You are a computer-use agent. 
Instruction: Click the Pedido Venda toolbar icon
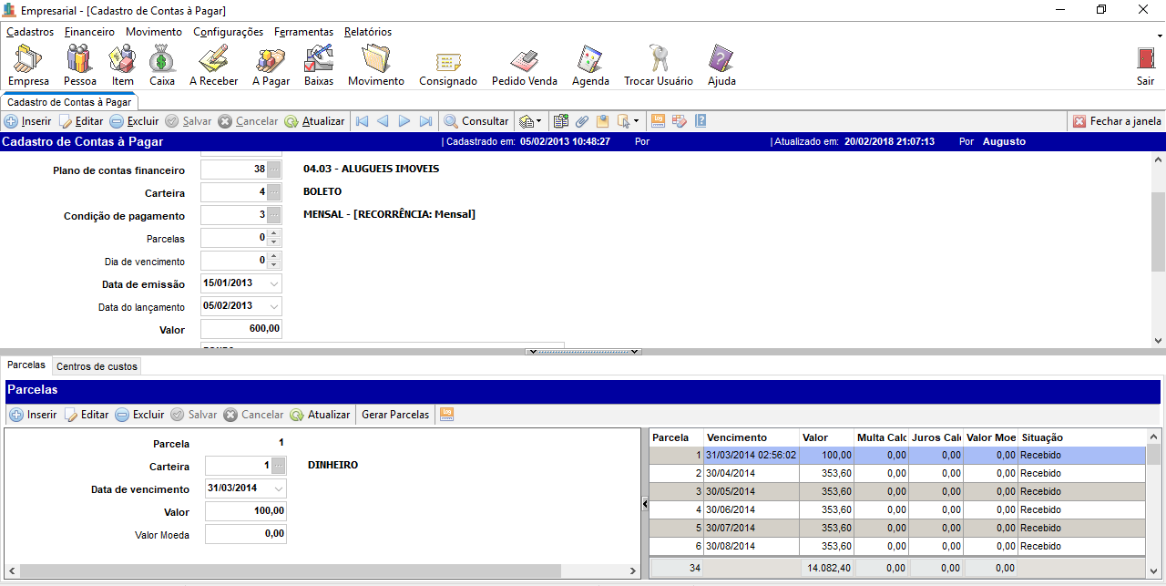point(524,66)
